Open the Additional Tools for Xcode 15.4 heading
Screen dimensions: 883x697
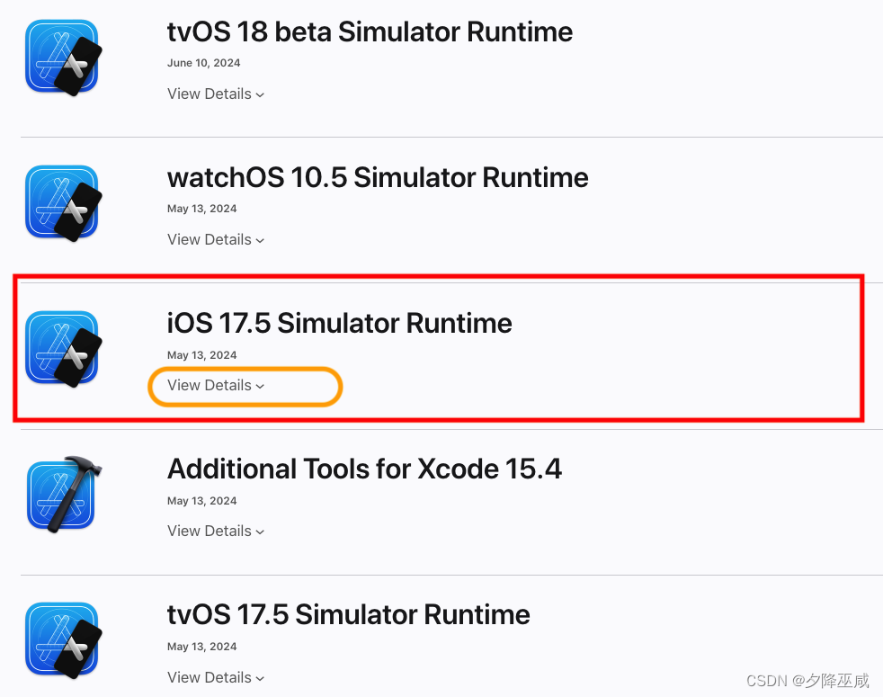click(x=364, y=469)
